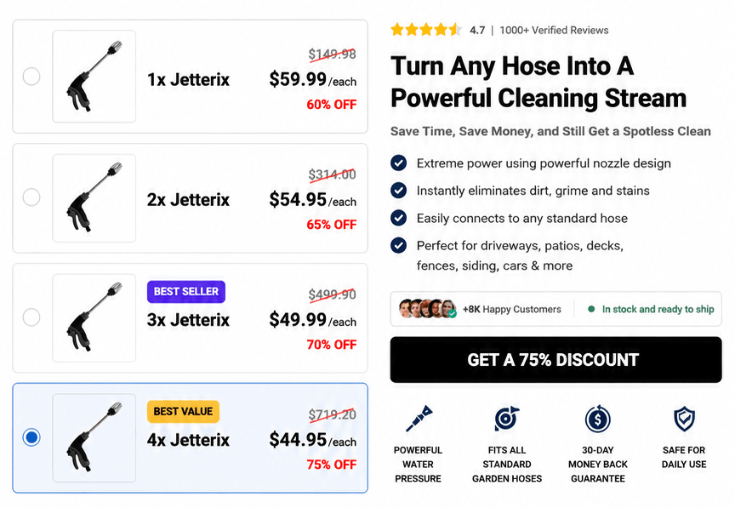
Task: Select the 3x Jetterix radio button
Action: (31, 317)
